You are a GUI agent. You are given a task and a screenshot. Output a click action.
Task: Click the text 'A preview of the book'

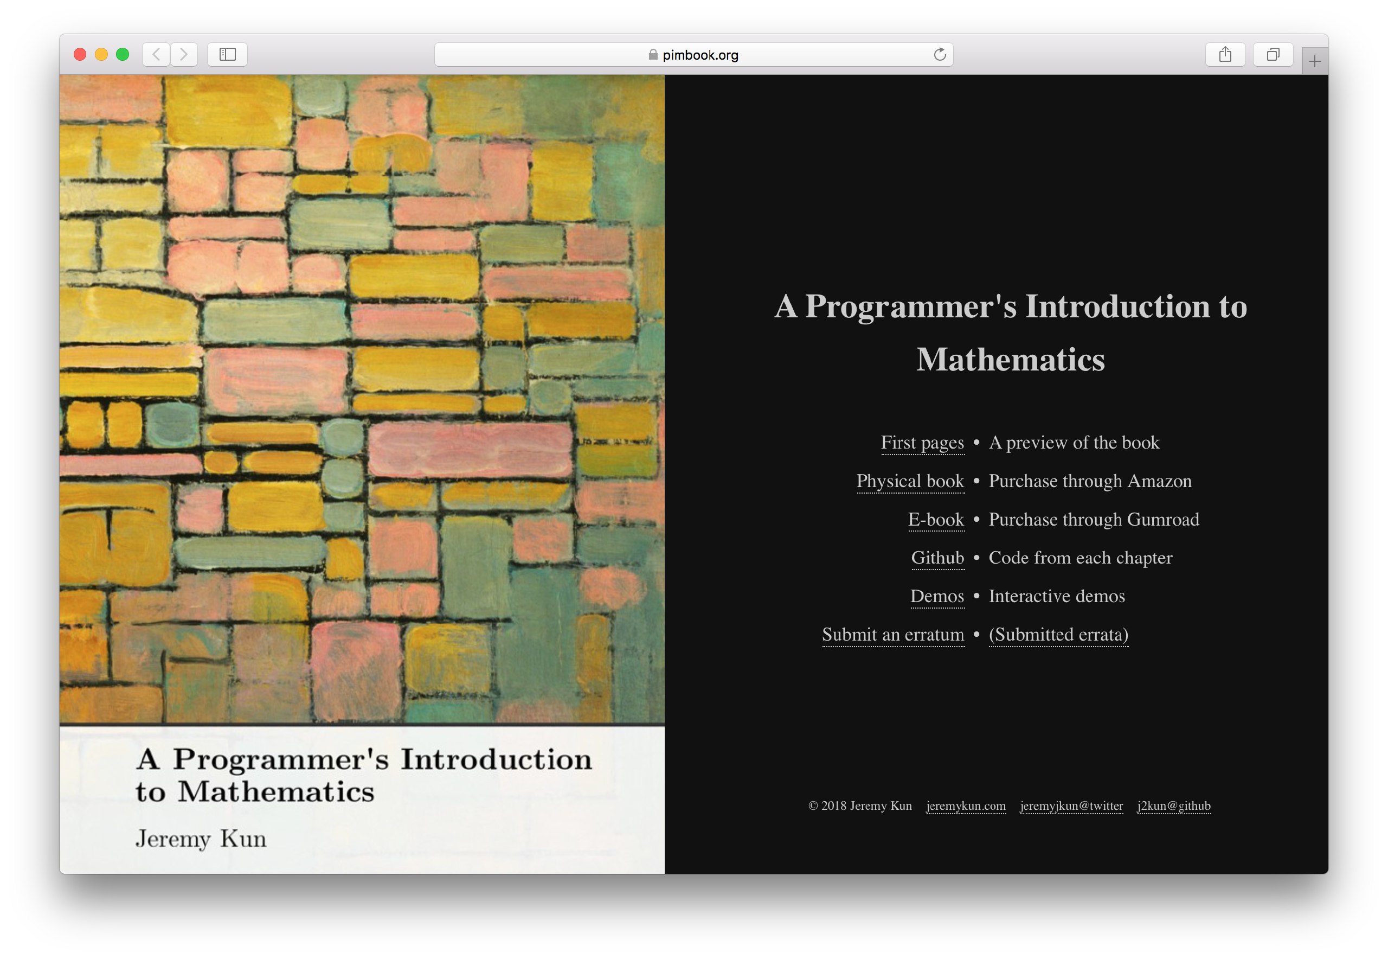point(1074,443)
